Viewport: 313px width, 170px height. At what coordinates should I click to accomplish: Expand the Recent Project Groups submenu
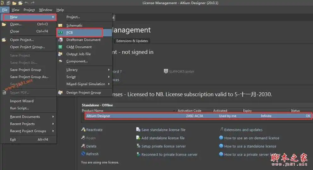[x=53, y=131]
